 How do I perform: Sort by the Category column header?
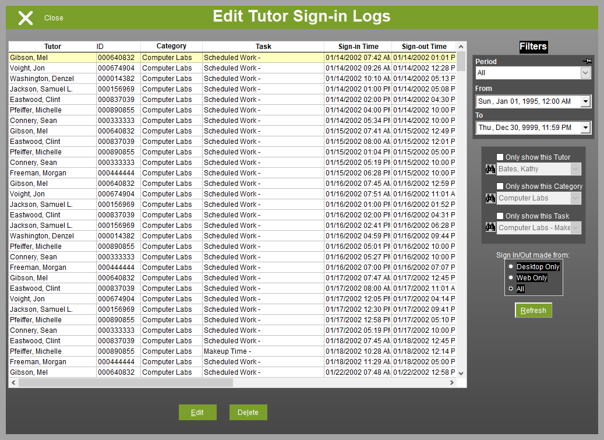[x=171, y=47]
